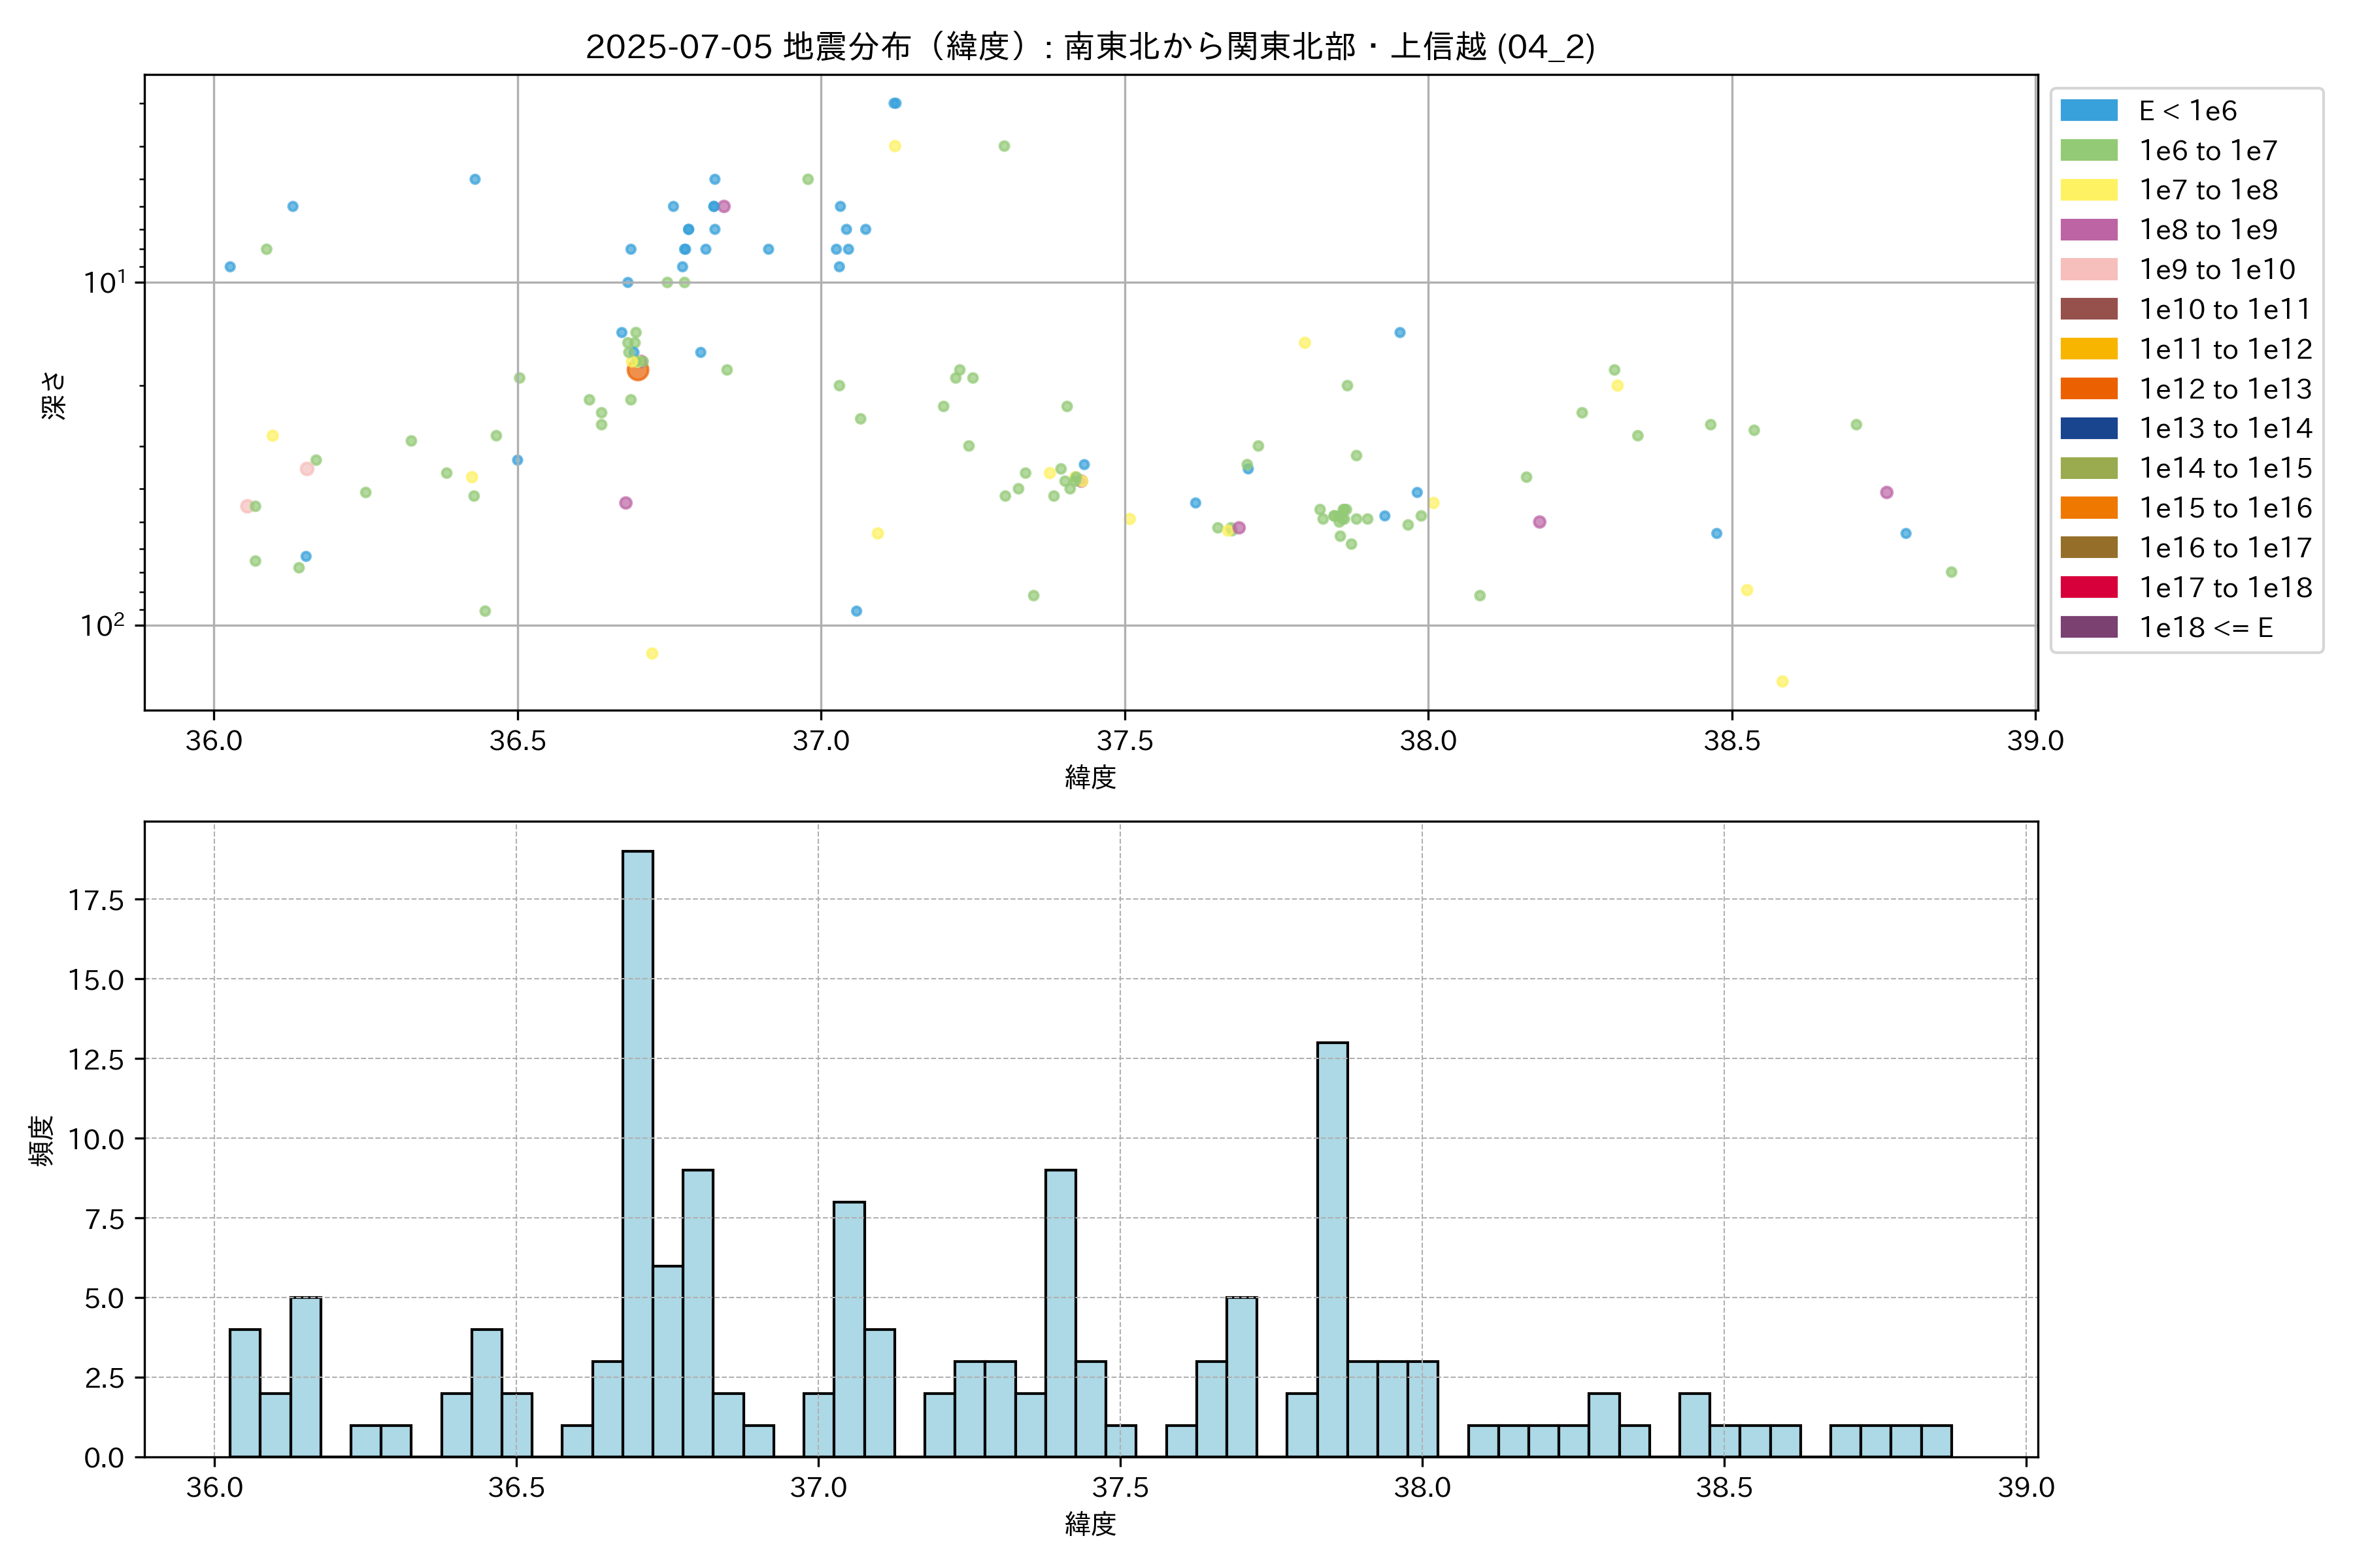Click the '緯度' label under histogram

1090,1524
